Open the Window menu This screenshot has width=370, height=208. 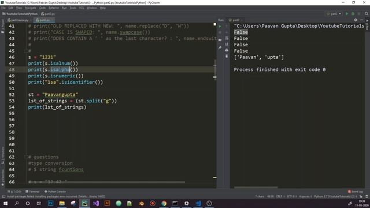pos(92,8)
